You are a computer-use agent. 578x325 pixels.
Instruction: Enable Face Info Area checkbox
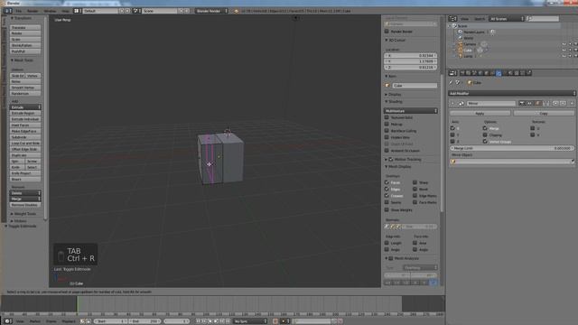click(415, 243)
